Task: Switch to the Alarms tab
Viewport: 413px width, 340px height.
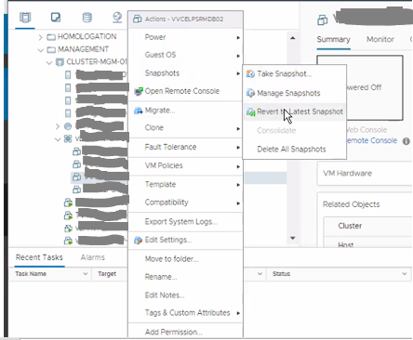Action: click(93, 257)
